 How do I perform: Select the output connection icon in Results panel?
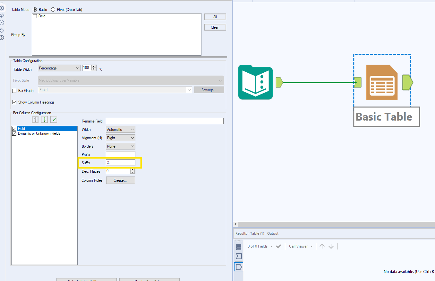point(239,267)
